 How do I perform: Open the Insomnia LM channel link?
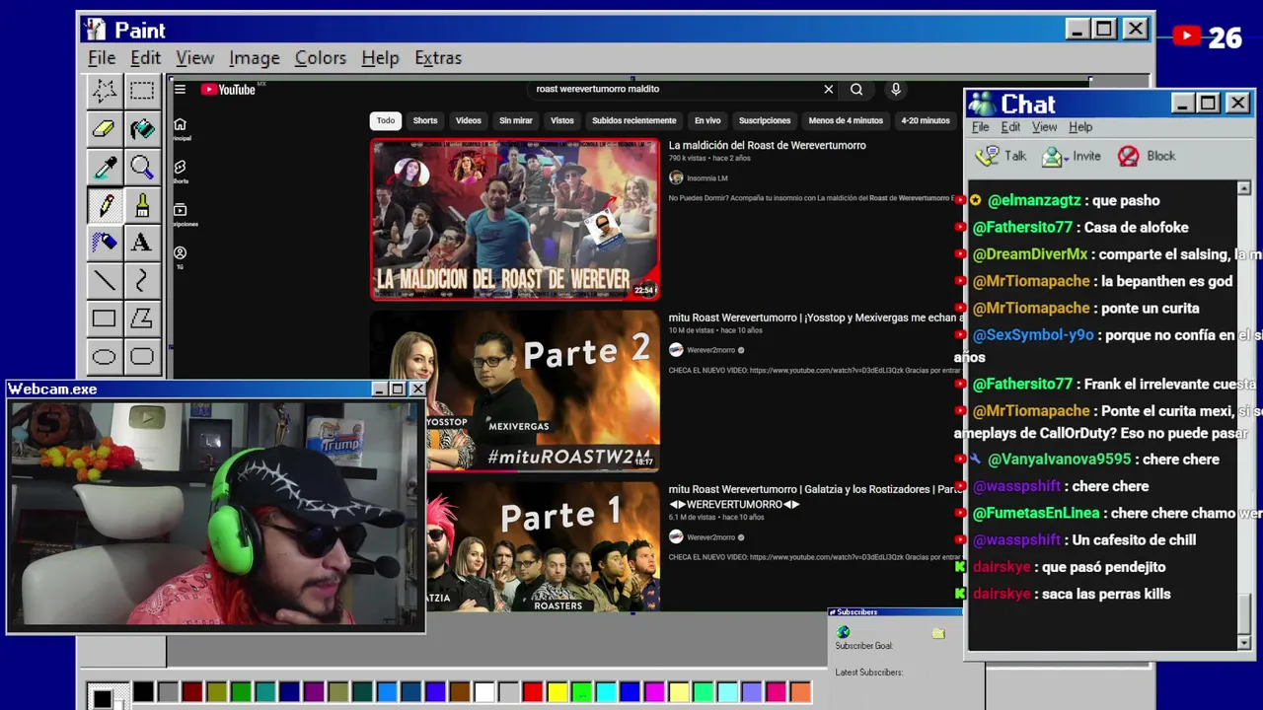tap(706, 178)
